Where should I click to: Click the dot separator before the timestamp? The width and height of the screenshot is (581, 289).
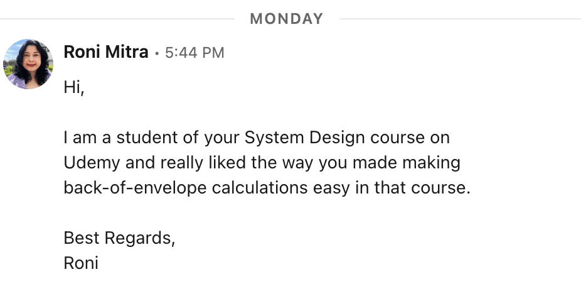(x=157, y=54)
